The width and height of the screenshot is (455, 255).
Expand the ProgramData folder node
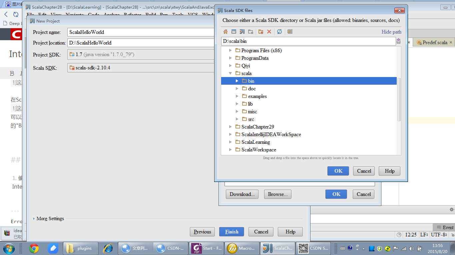point(230,58)
